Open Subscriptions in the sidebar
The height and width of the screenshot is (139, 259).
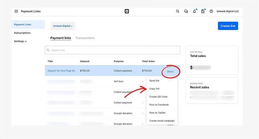pyautogui.click(x=22, y=33)
